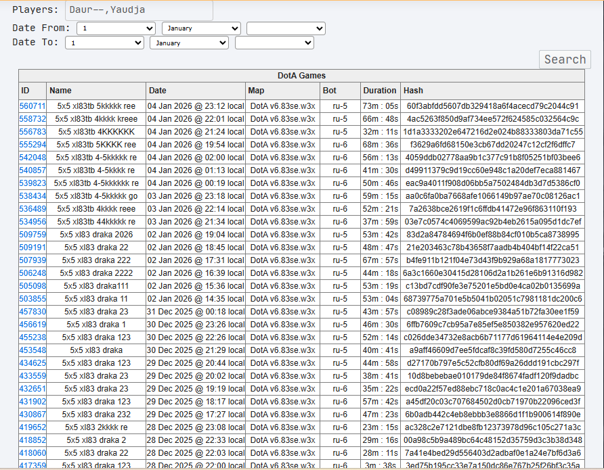Select duration '23m : 15s'

pos(380,427)
